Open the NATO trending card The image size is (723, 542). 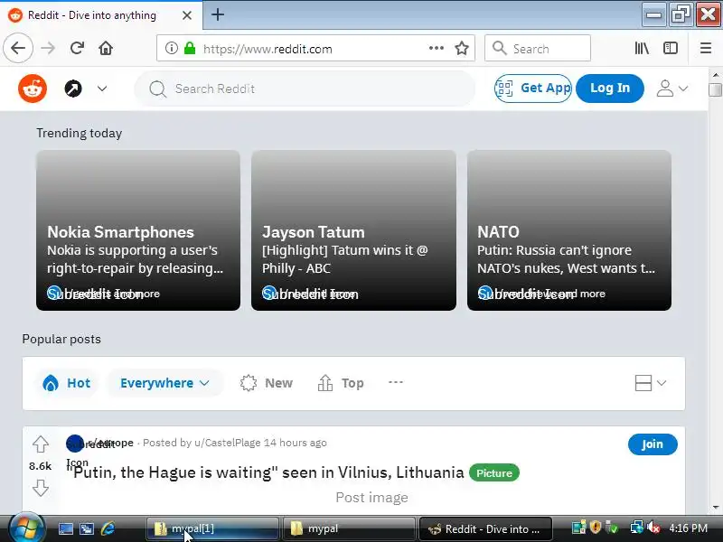(x=569, y=230)
